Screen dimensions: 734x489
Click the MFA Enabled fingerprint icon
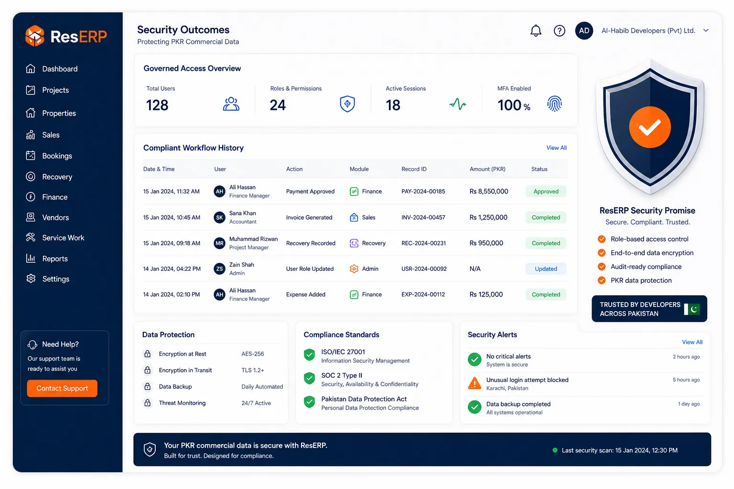pyautogui.click(x=554, y=104)
